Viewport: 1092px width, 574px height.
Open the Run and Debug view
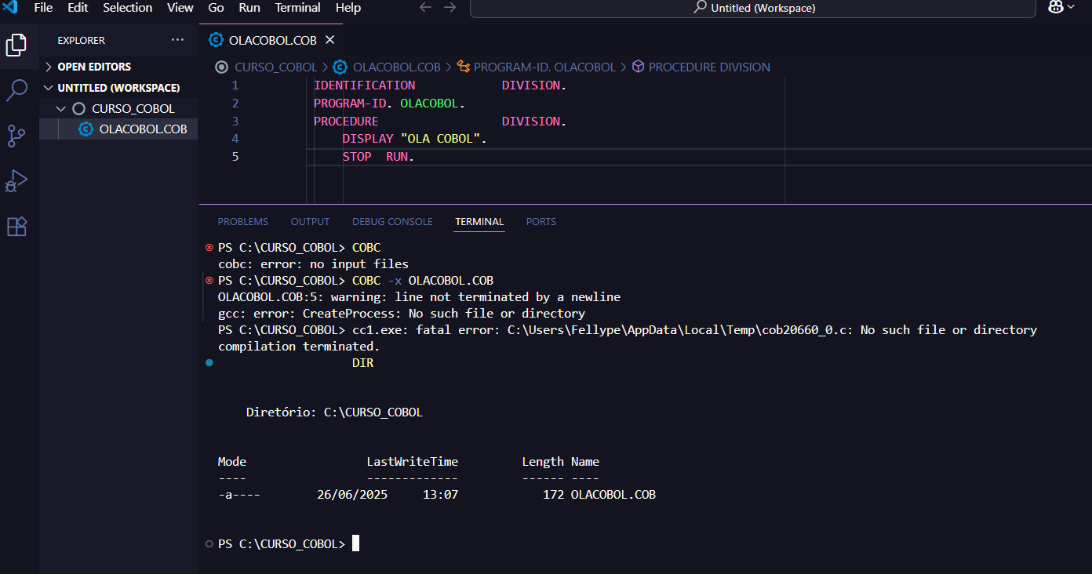pos(16,181)
